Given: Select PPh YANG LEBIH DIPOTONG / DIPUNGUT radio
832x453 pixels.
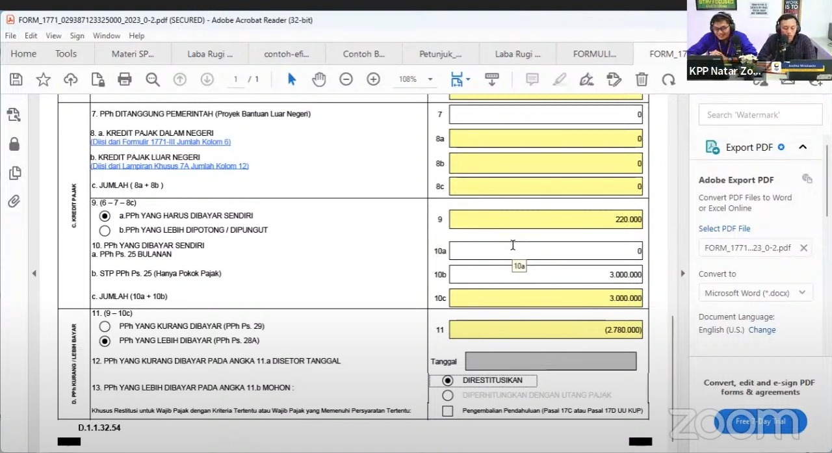Looking at the screenshot, I should click(x=105, y=230).
